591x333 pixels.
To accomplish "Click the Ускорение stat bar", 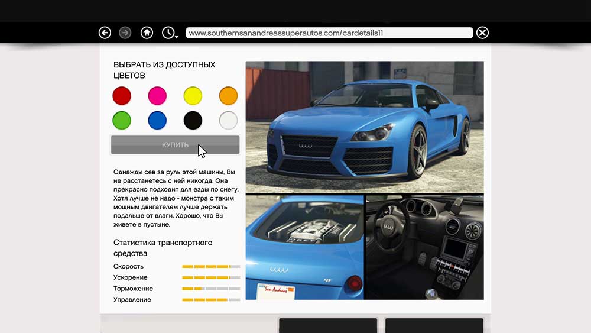I will [211, 277].
